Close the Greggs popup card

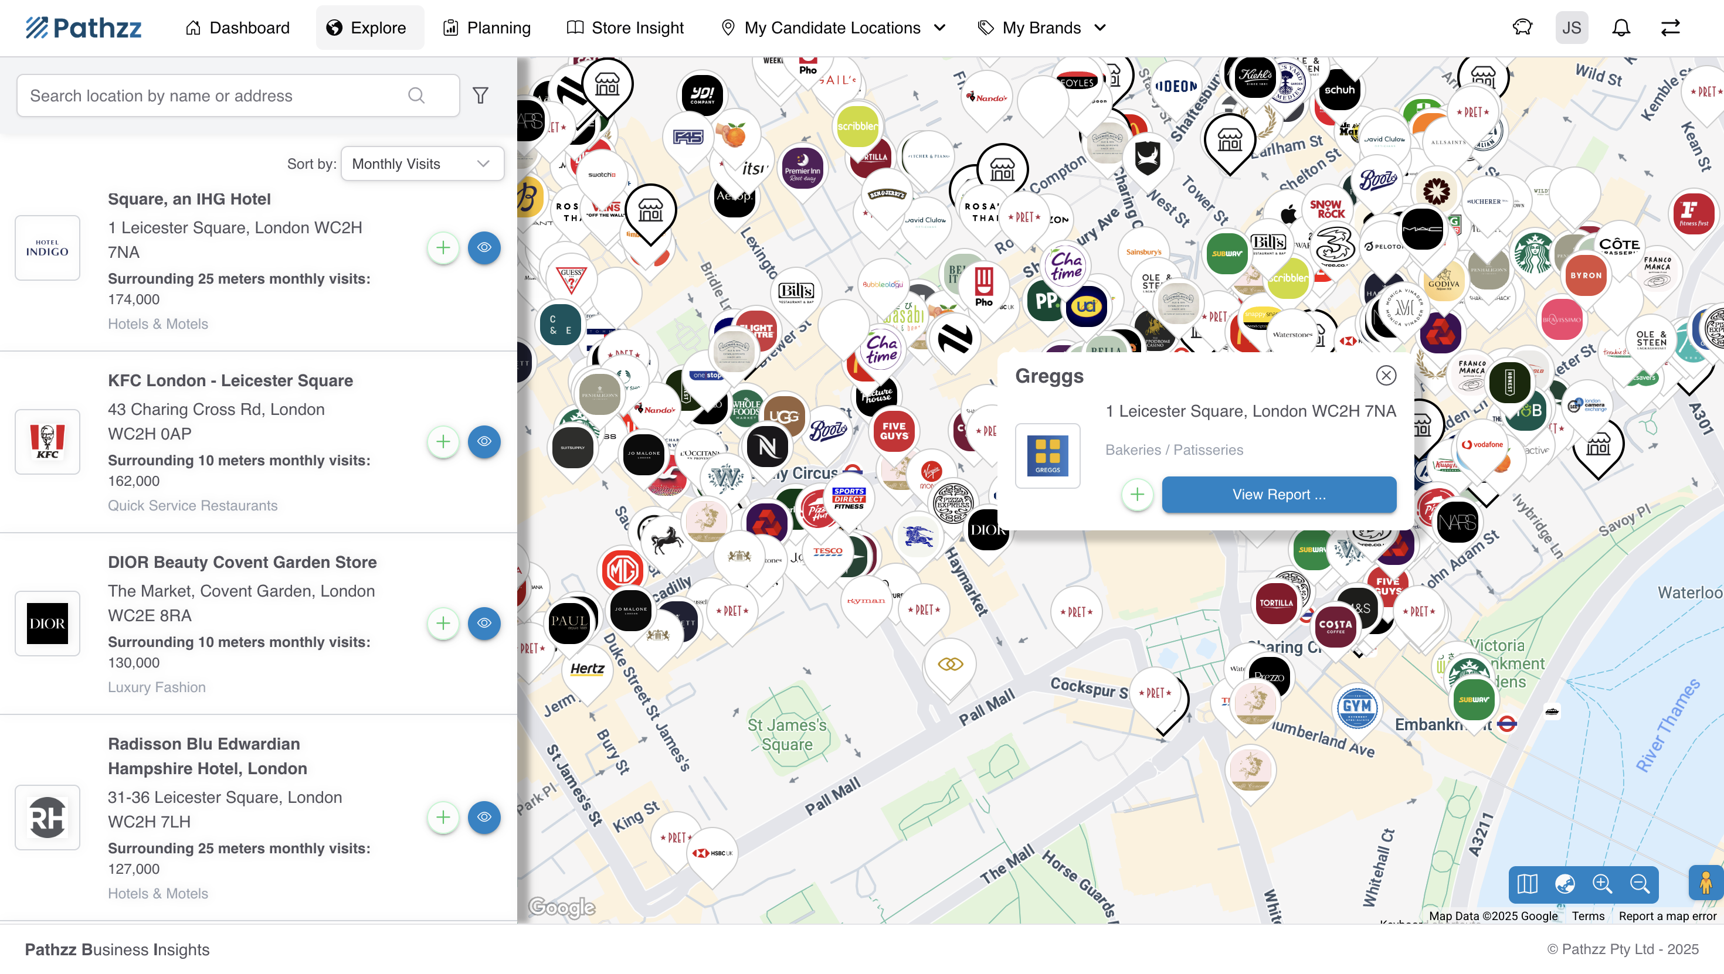pyautogui.click(x=1385, y=375)
